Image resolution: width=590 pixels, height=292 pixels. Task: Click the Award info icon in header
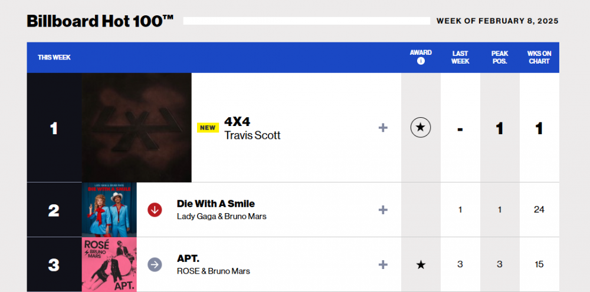421,61
